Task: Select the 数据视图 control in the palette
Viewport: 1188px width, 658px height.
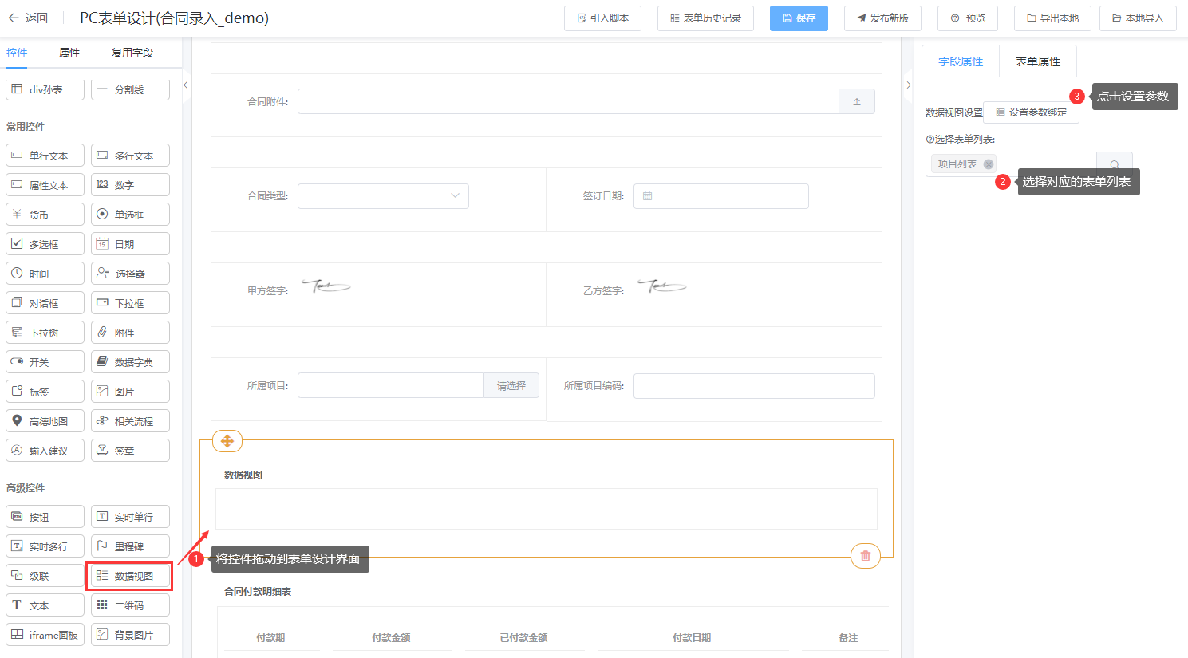Action: (130, 576)
